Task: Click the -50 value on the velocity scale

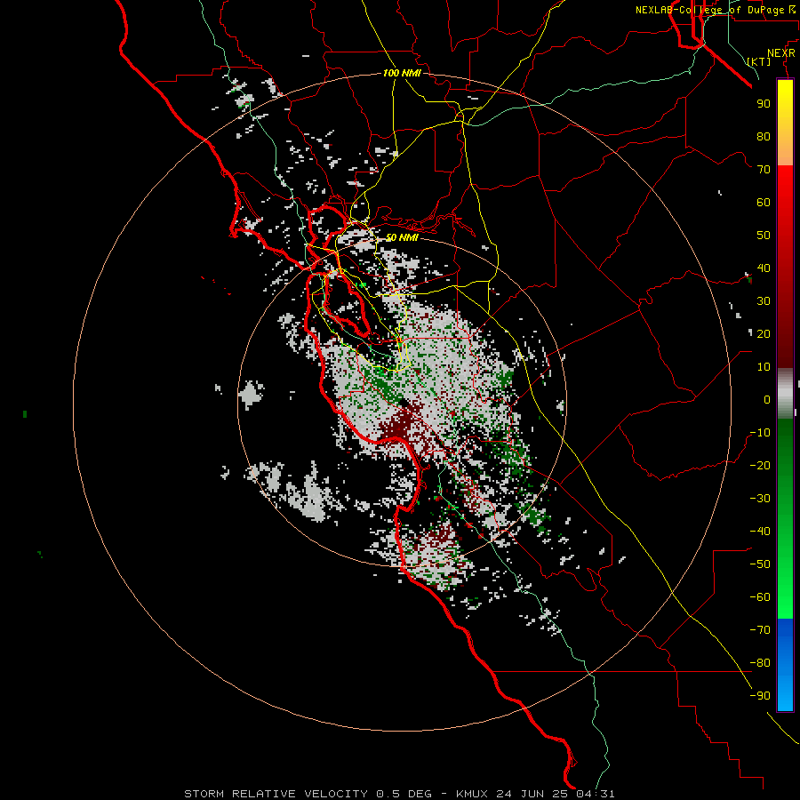Action: (760, 564)
